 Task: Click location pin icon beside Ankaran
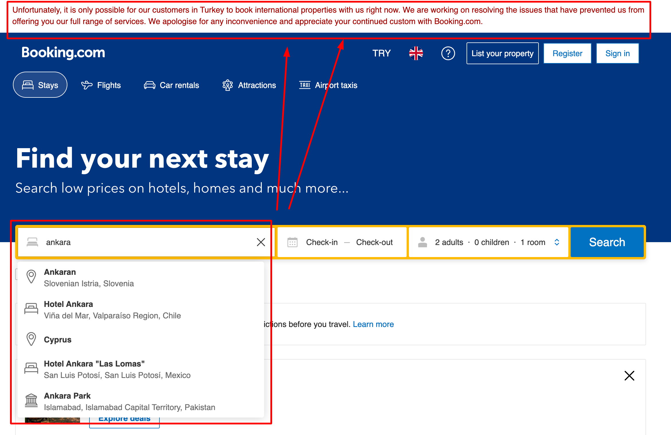click(x=31, y=277)
